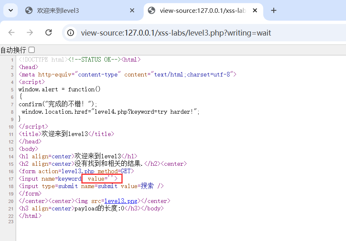The width and height of the screenshot is (346, 241).
Task: Select line number 1
Action: point(12,60)
